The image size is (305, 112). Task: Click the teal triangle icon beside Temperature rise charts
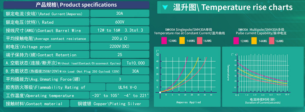[x=165, y=7]
